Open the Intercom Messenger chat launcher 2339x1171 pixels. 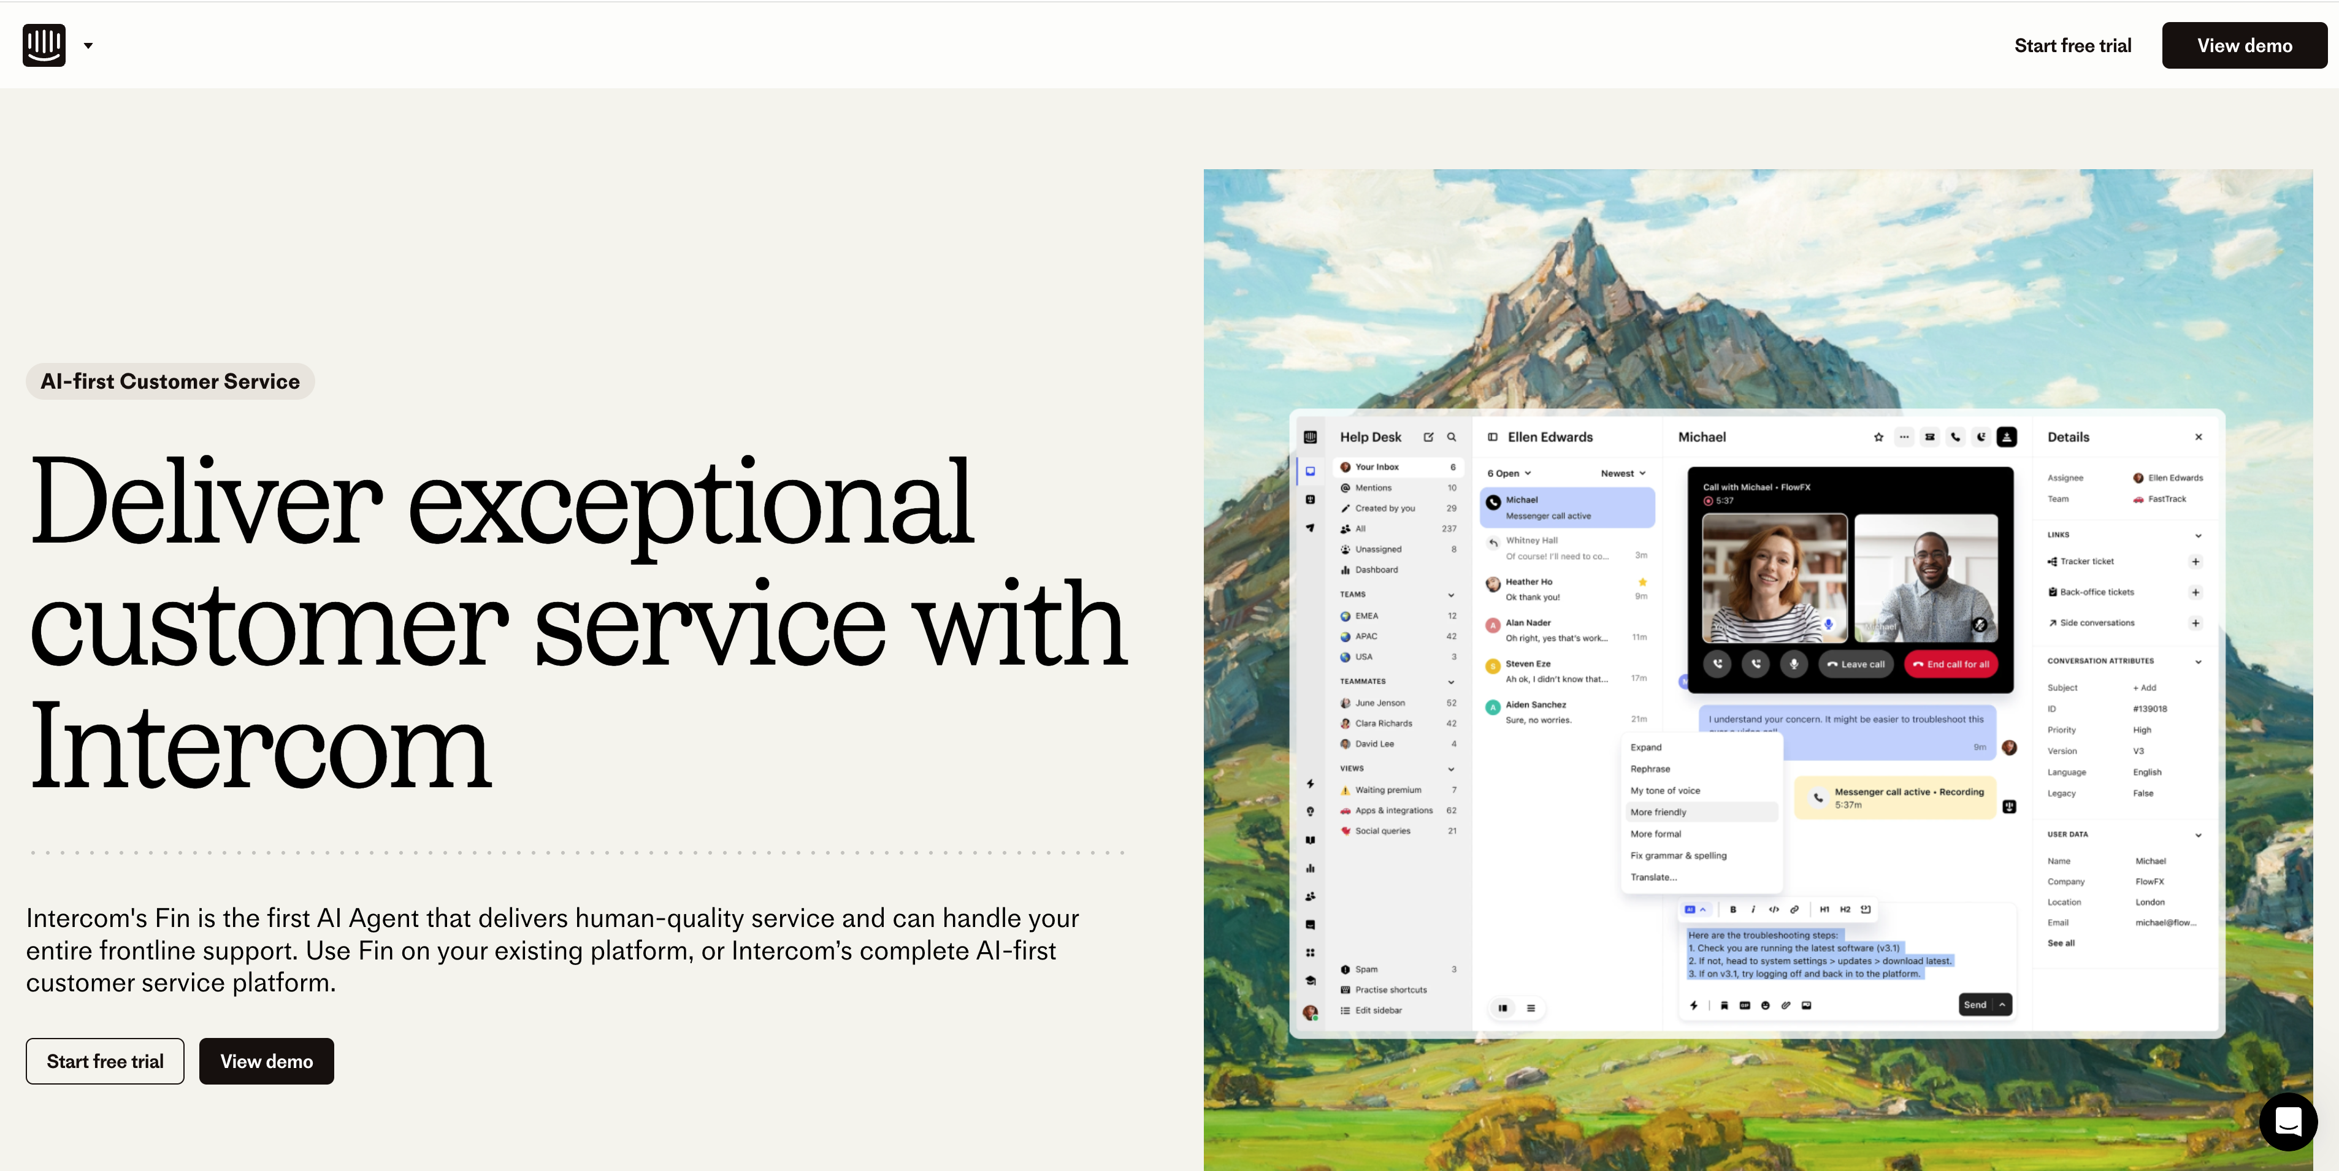click(x=2287, y=1122)
